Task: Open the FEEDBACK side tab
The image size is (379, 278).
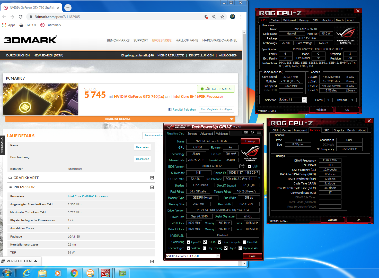Action: (2, 146)
